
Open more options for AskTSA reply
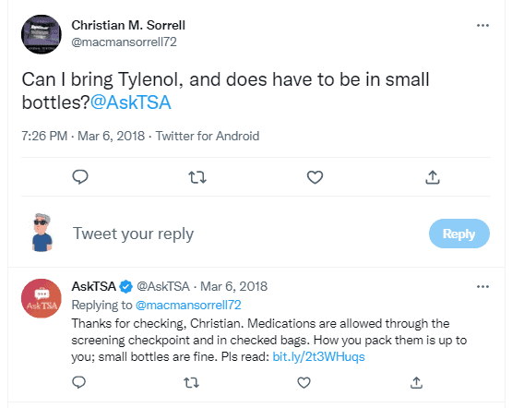(x=482, y=287)
